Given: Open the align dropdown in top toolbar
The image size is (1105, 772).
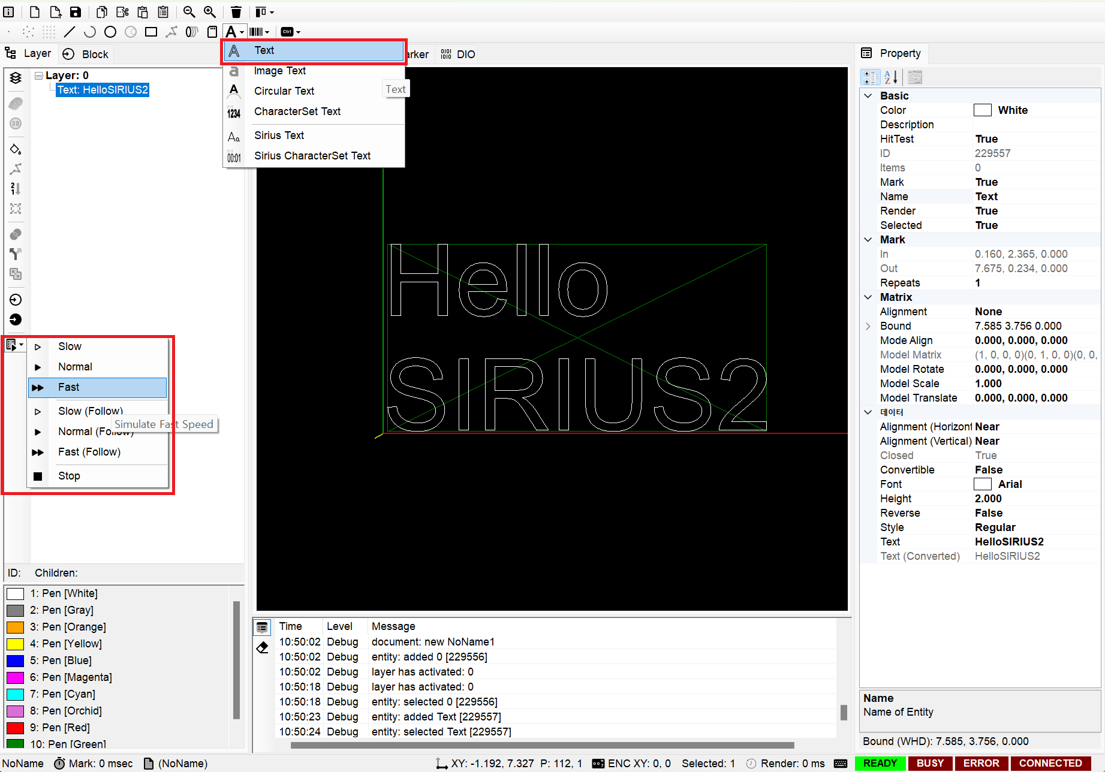Looking at the screenshot, I should (x=264, y=12).
